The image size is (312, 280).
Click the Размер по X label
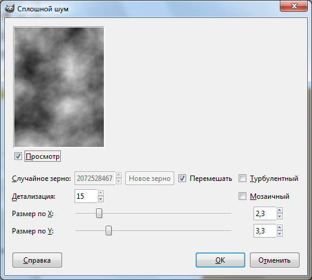(x=33, y=214)
